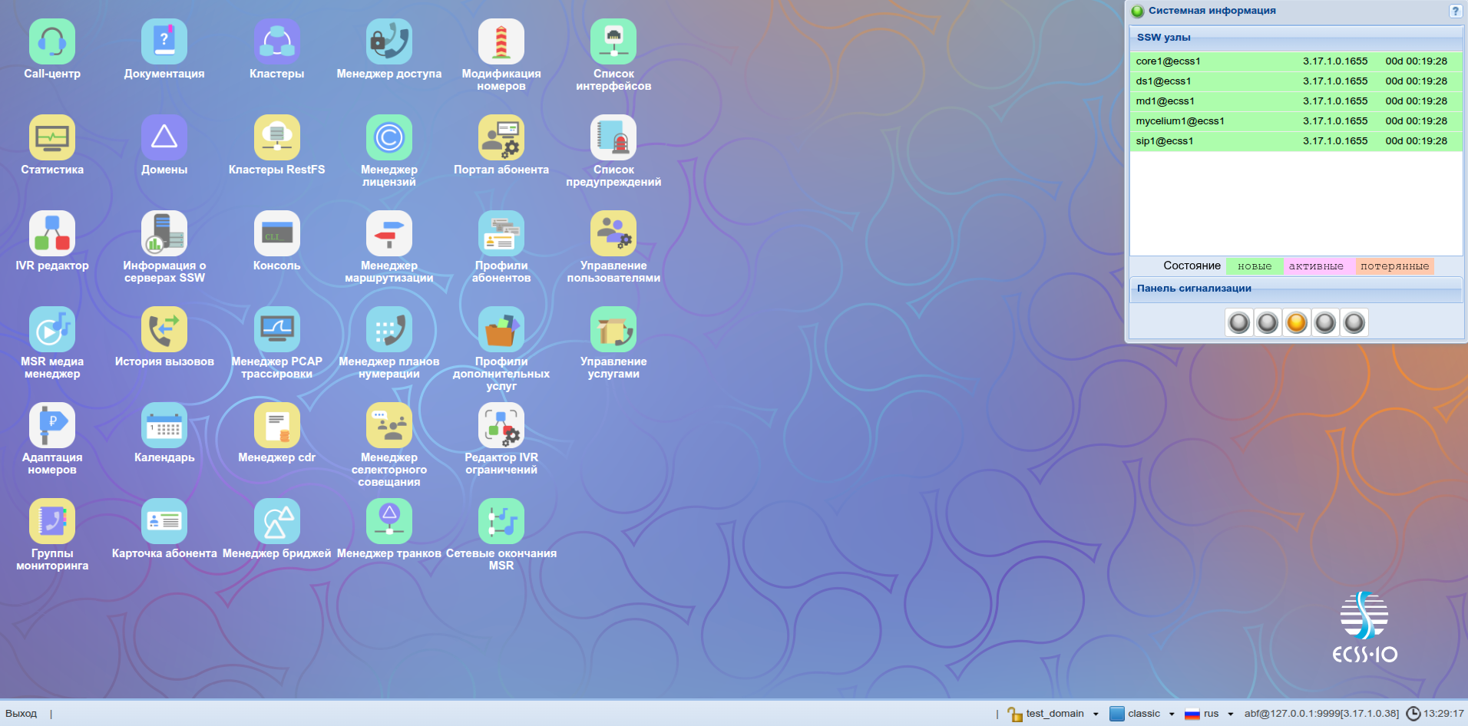Click the orange alarm indicator light

[1296, 322]
